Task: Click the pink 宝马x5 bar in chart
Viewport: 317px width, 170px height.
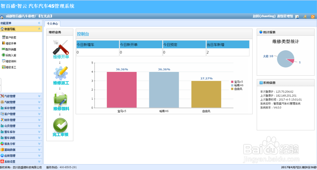Action: [x=122, y=90]
